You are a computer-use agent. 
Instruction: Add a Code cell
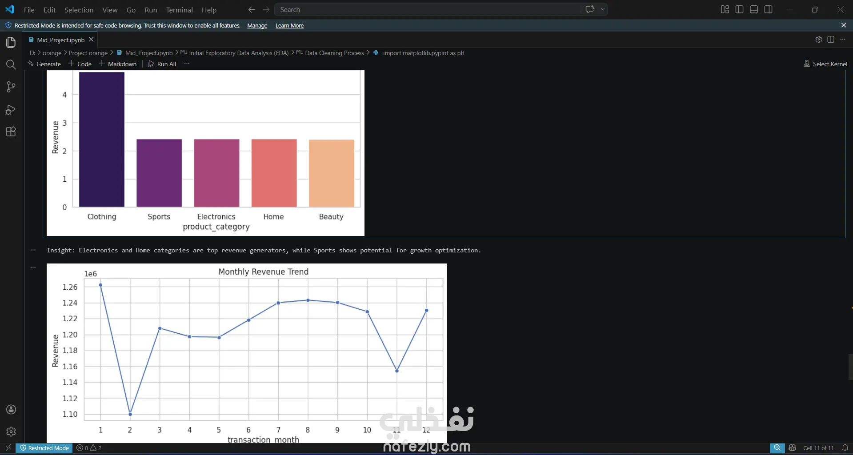[x=80, y=64]
